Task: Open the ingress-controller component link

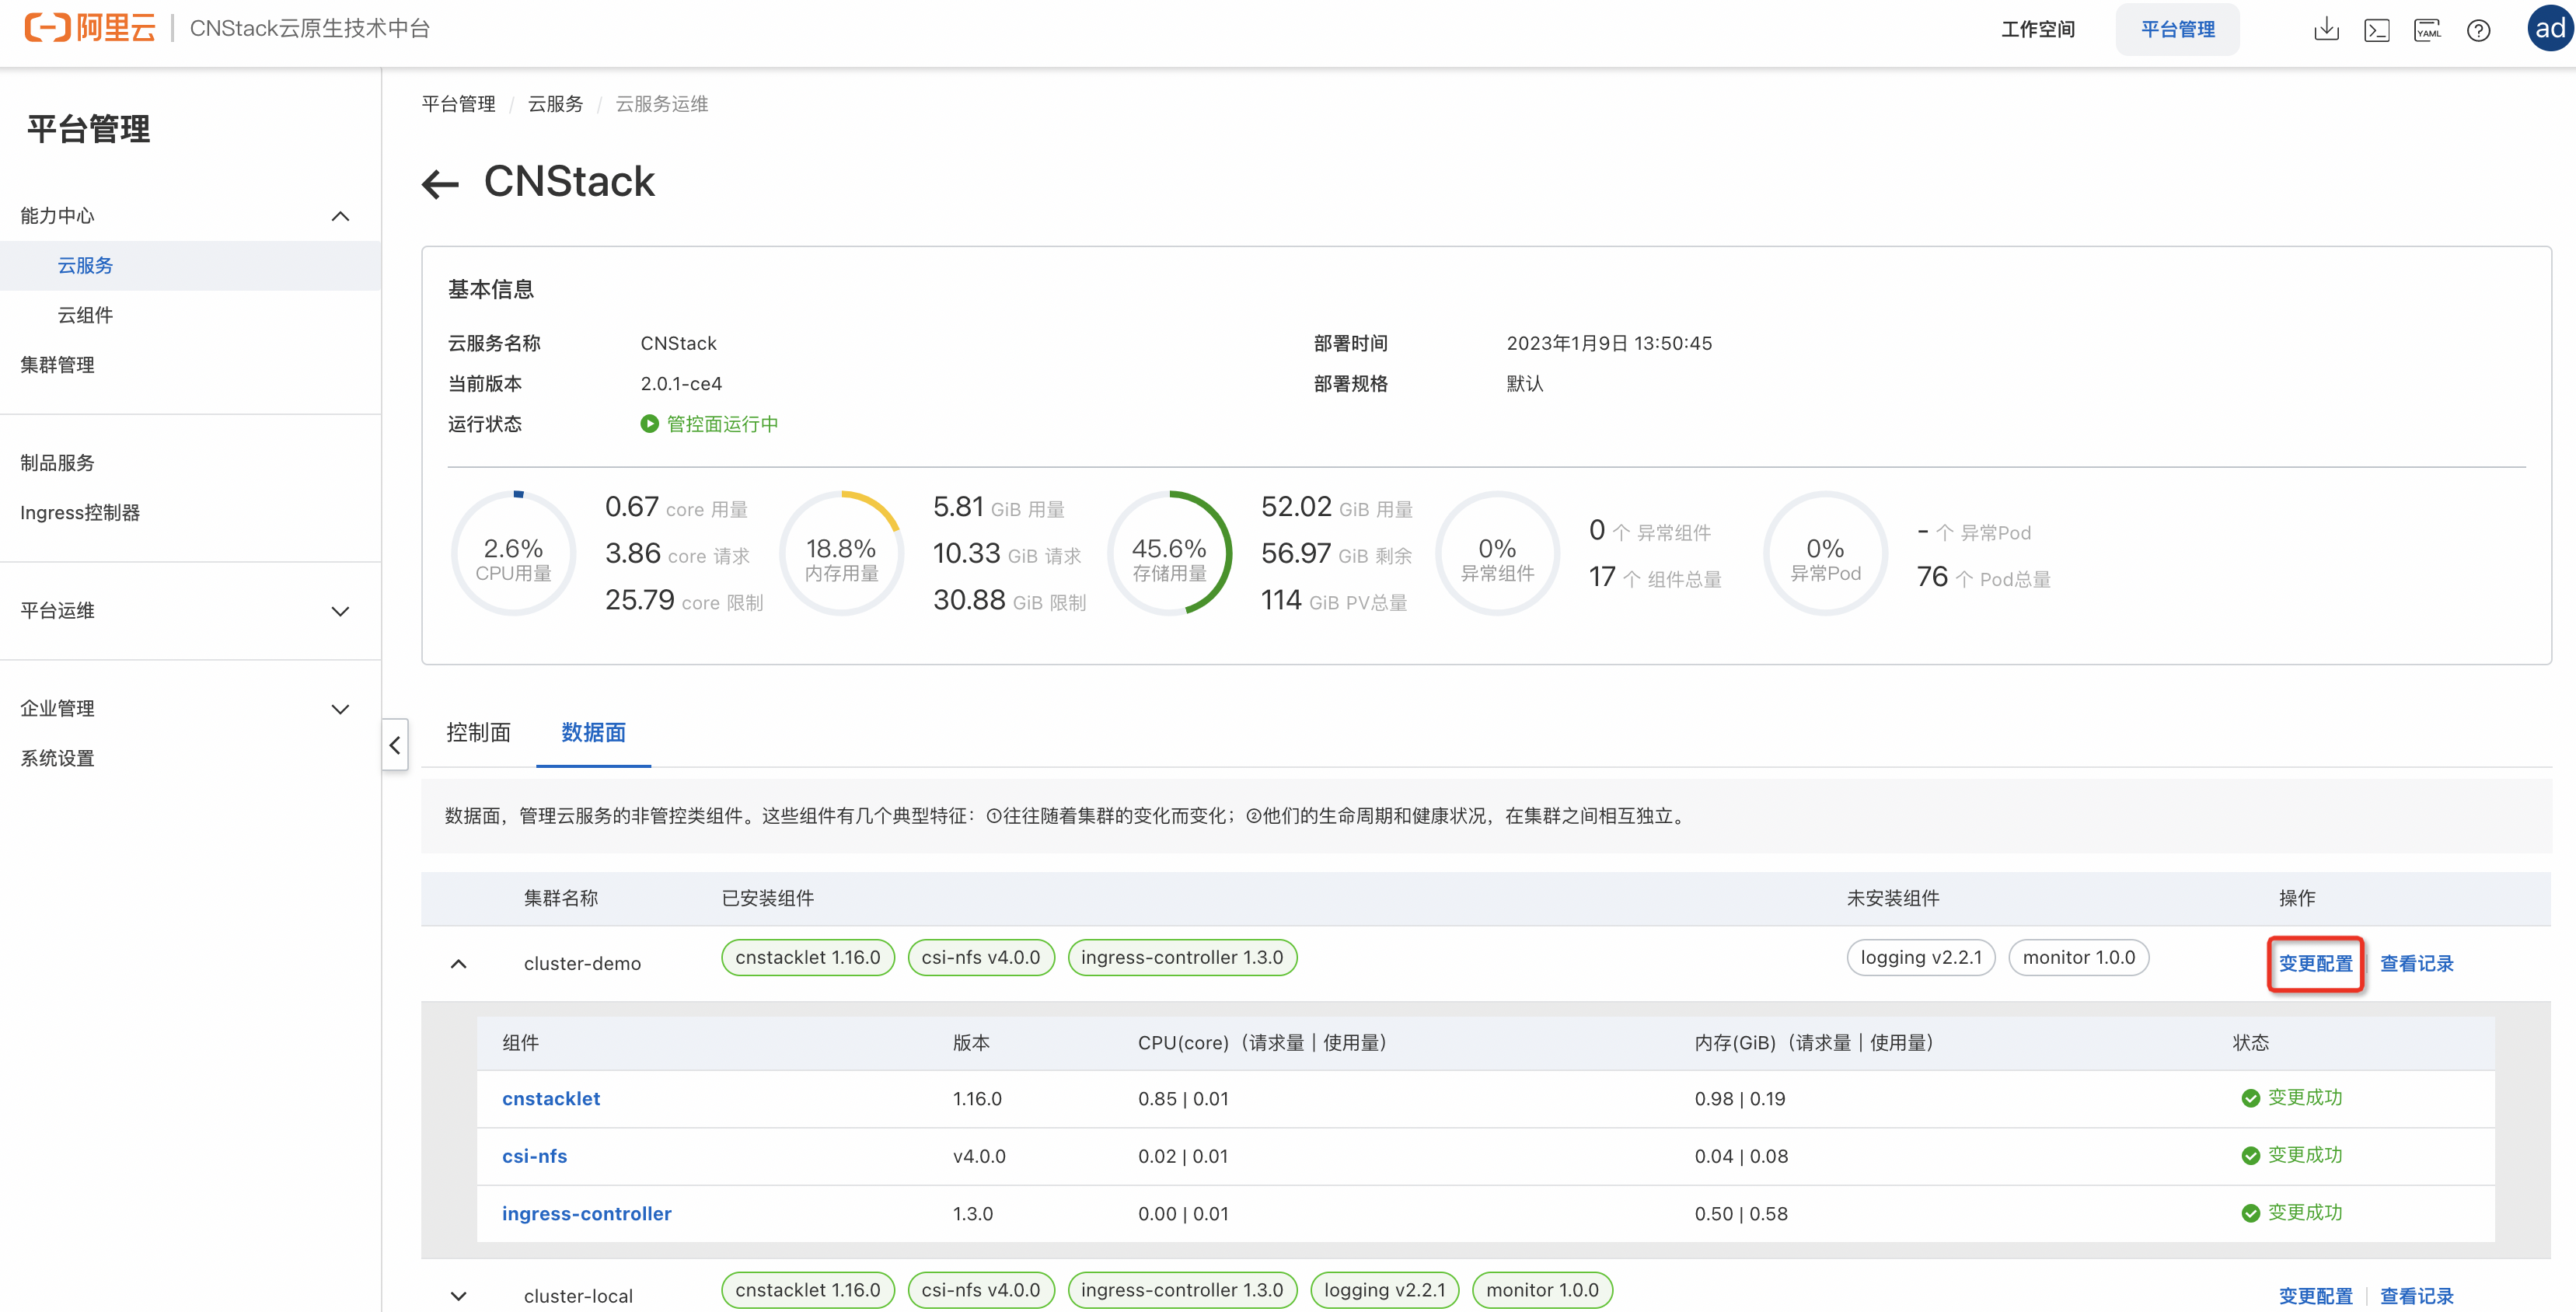Action: pyautogui.click(x=586, y=1213)
